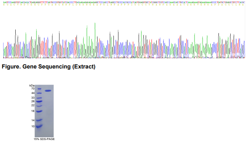Select the 33 kDa marker label
Viewport: 246px width, 142px height.
click(x=33, y=98)
